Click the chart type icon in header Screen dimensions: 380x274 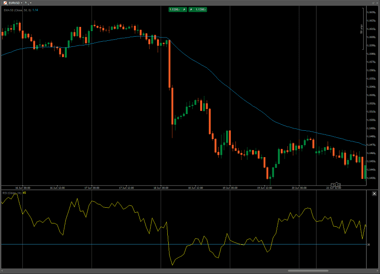click(27, 3)
